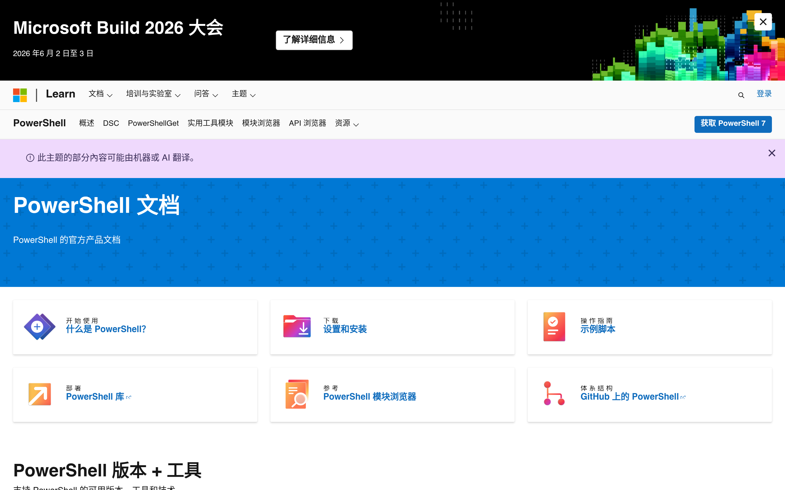This screenshot has width=785, height=490.
Task: Click the 体系结构 git branch icon
Action: [x=554, y=393]
